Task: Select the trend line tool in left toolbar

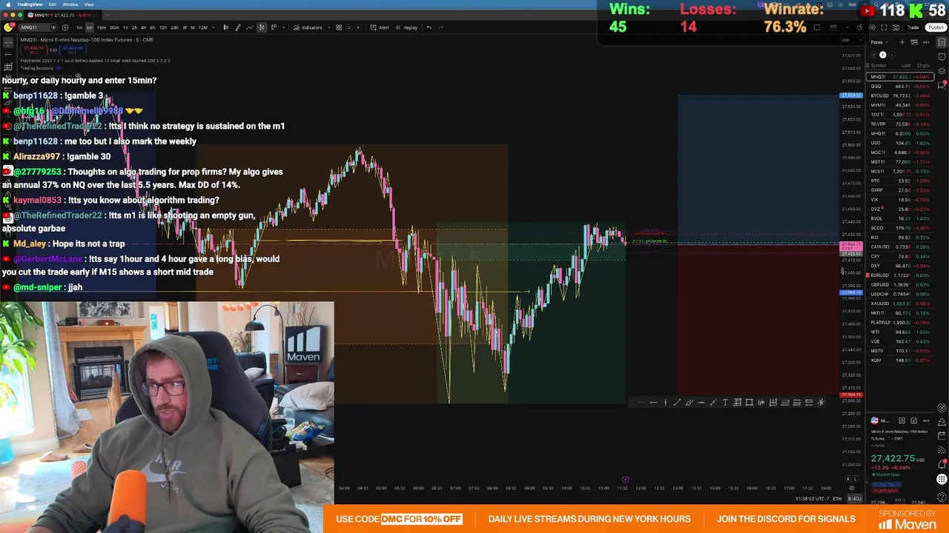Action: pyautogui.click(x=8, y=55)
